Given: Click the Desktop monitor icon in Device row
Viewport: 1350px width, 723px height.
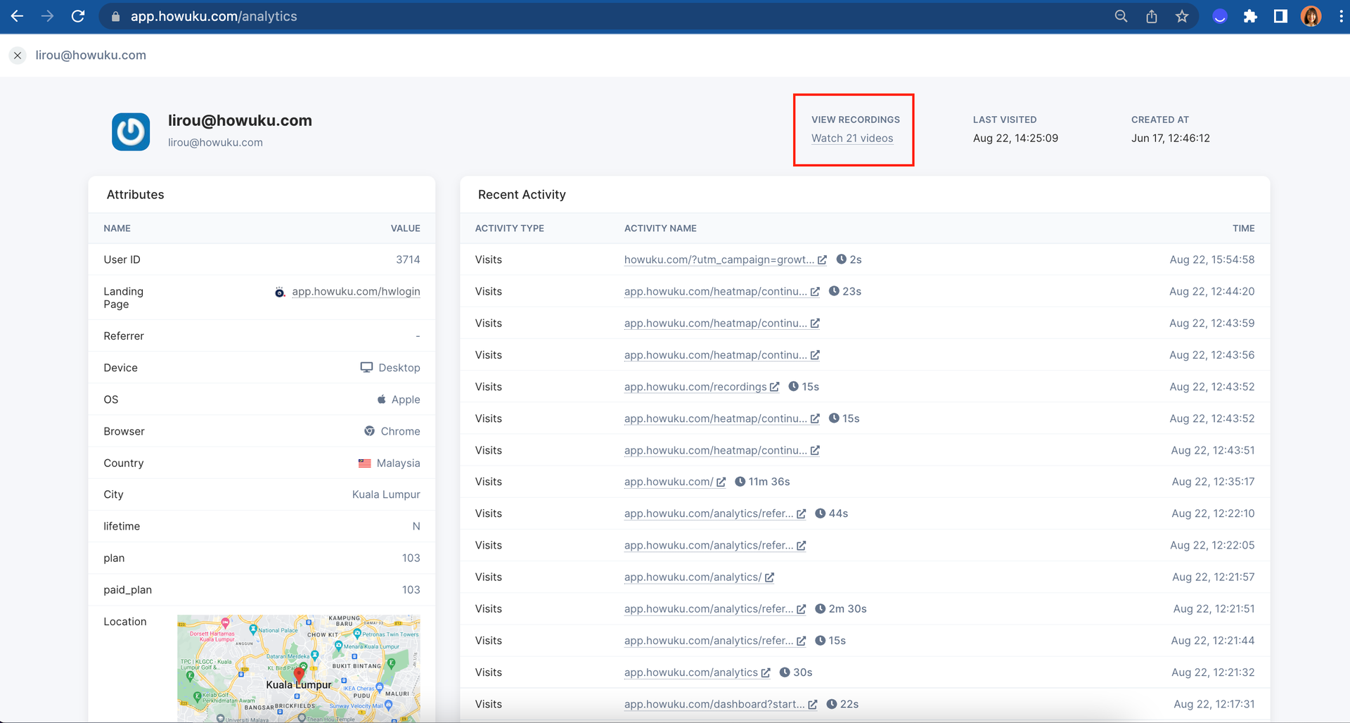Looking at the screenshot, I should point(366,367).
